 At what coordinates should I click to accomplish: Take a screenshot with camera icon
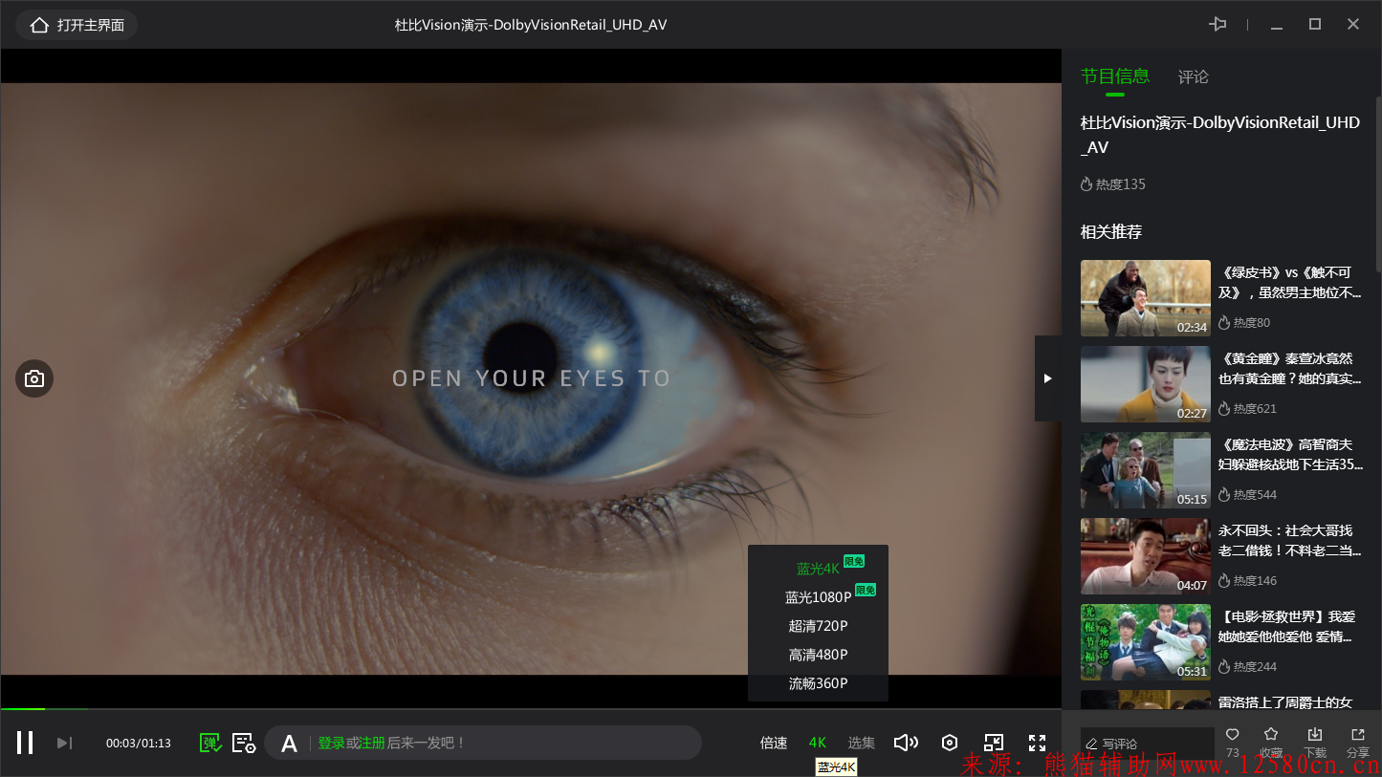(x=34, y=378)
